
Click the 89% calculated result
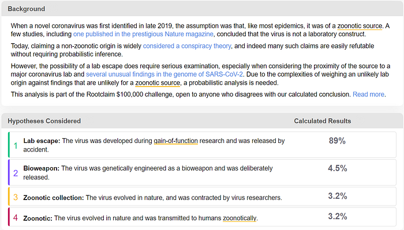tap(337, 141)
